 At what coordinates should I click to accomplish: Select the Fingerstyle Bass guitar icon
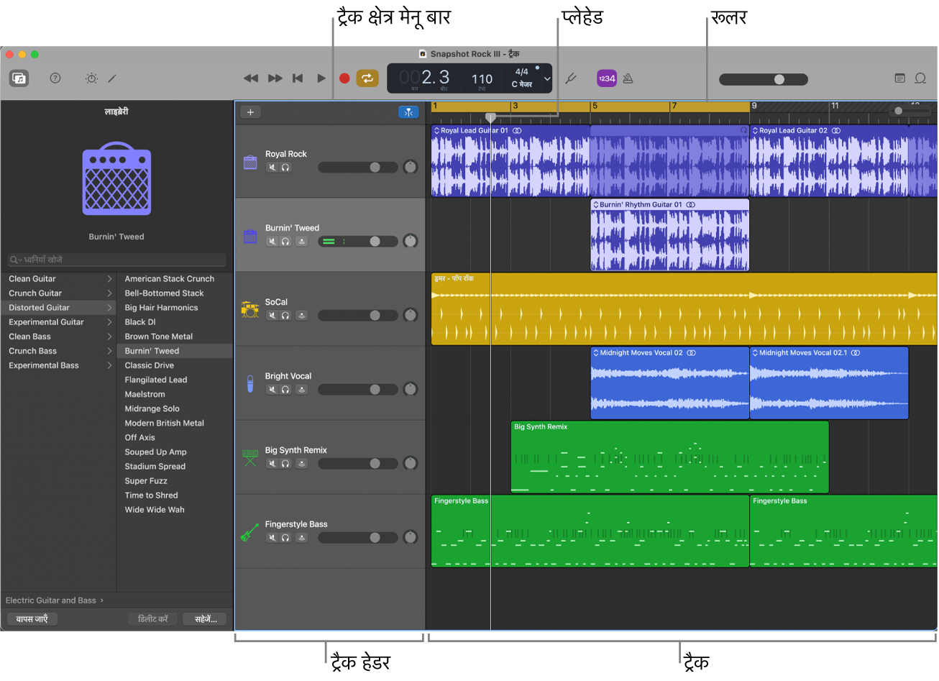click(x=249, y=532)
